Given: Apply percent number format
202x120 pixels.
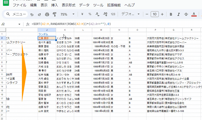Looking at the screenshot, I should click(x=90, y=14).
